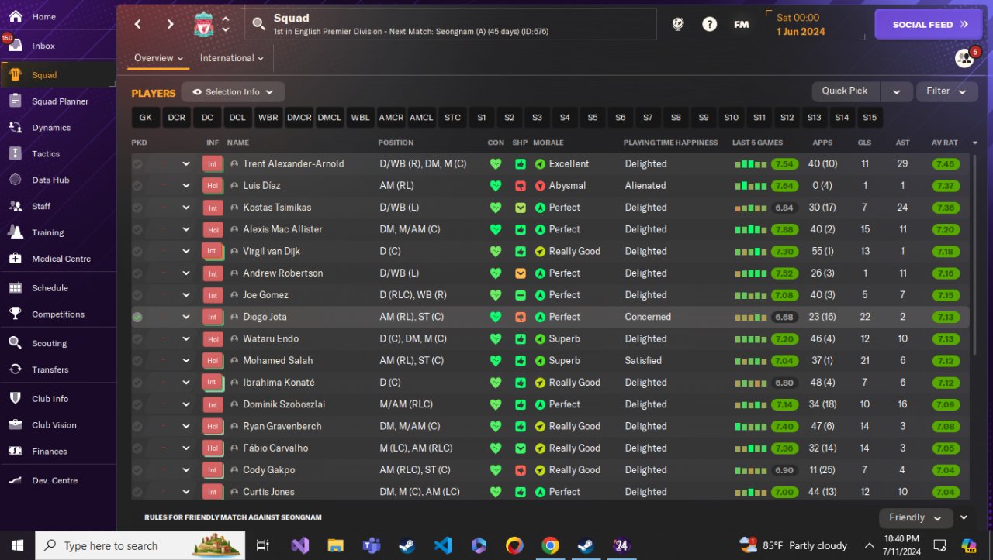Untick the picked checkbox for Diogo Jota
Screen dimensions: 993x560
pyautogui.click(x=137, y=317)
